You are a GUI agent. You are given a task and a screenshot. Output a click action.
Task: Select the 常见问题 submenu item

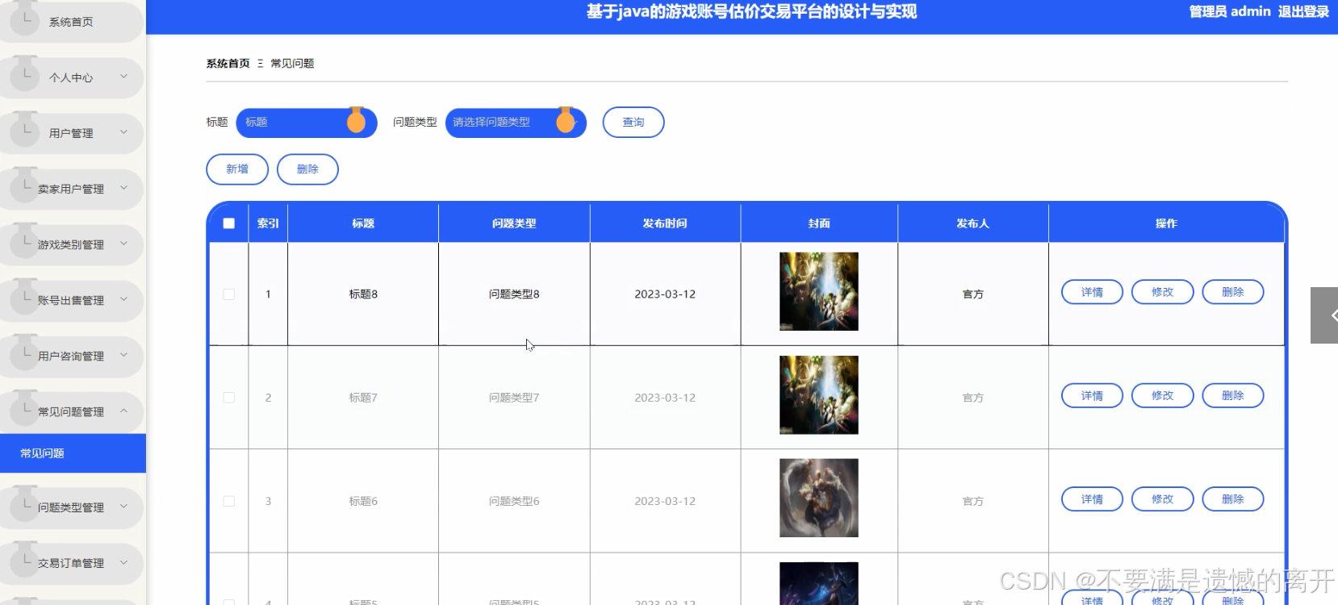[x=73, y=453]
